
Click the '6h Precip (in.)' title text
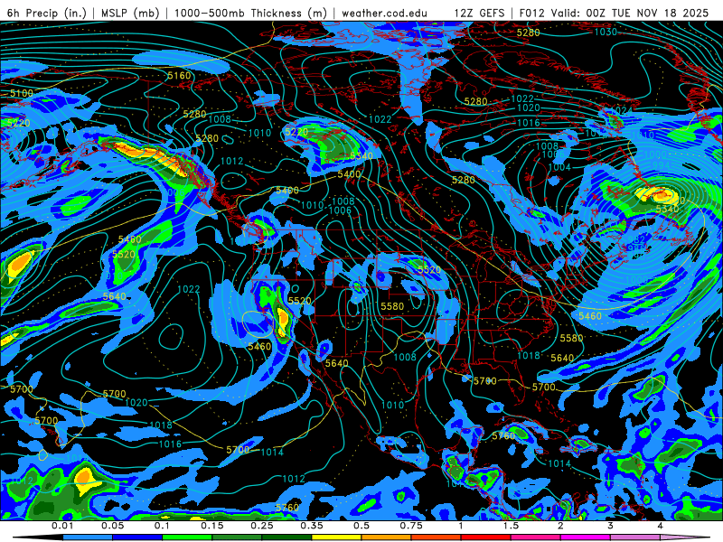(46, 13)
